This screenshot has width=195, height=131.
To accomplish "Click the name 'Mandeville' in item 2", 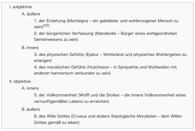I will (x=106, y=33).
